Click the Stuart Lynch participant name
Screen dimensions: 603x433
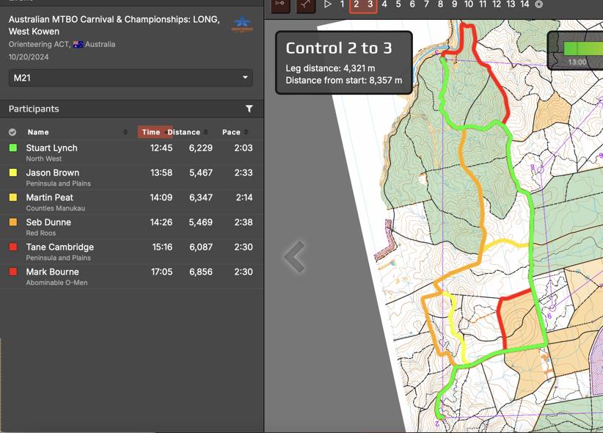[x=51, y=148]
